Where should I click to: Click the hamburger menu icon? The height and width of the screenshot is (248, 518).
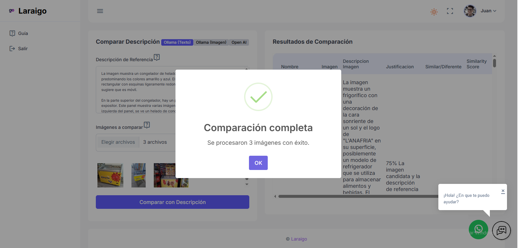tap(100, 11)
